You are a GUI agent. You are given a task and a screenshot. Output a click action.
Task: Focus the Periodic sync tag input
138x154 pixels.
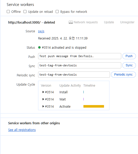coord(74,75)
